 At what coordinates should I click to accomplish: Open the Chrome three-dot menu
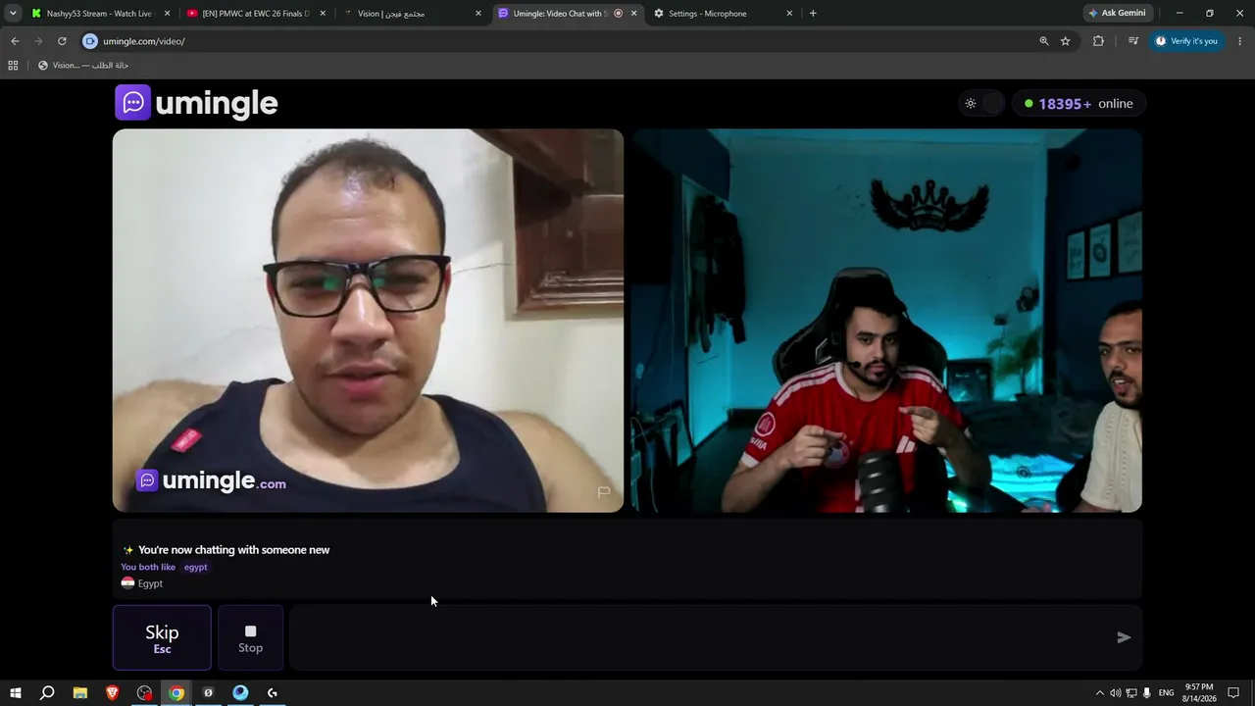[1240, 41]
